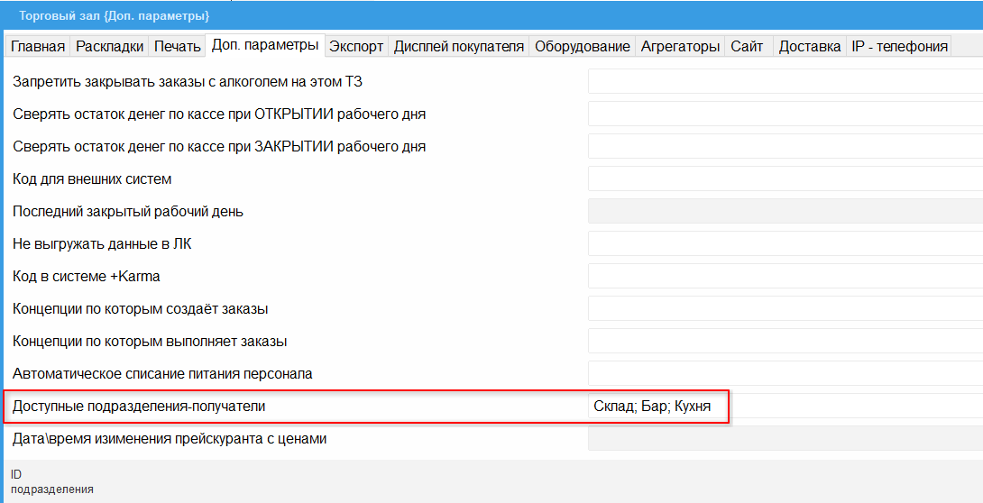
Task: Open the Агрегаторы tab
Action: point(680,46)
